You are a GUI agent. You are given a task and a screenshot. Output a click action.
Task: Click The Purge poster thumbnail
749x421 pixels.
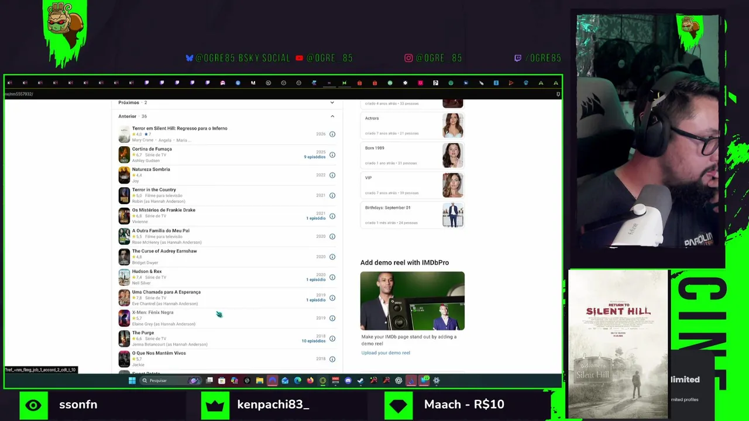coord(124,339)
